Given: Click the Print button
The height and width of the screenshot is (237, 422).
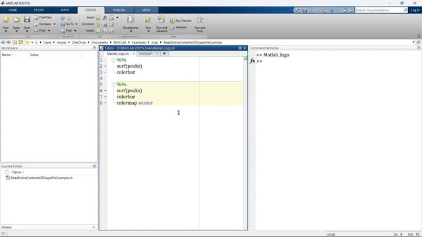Looking at the screenshot, I should coord(40,31).
